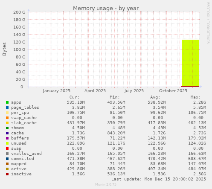Click the mapped brown legend swatch
Screen dimensions: 212x189
click(7, 164)
